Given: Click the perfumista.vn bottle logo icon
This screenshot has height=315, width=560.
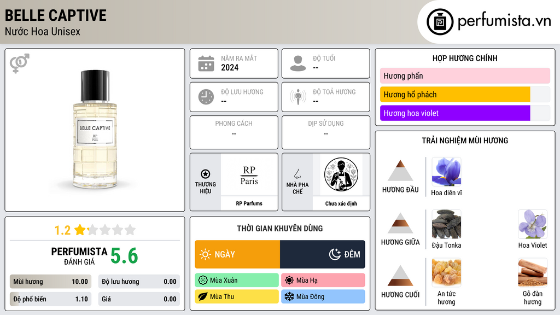Looking at the screenshot, I should click(x=440, y=22).
